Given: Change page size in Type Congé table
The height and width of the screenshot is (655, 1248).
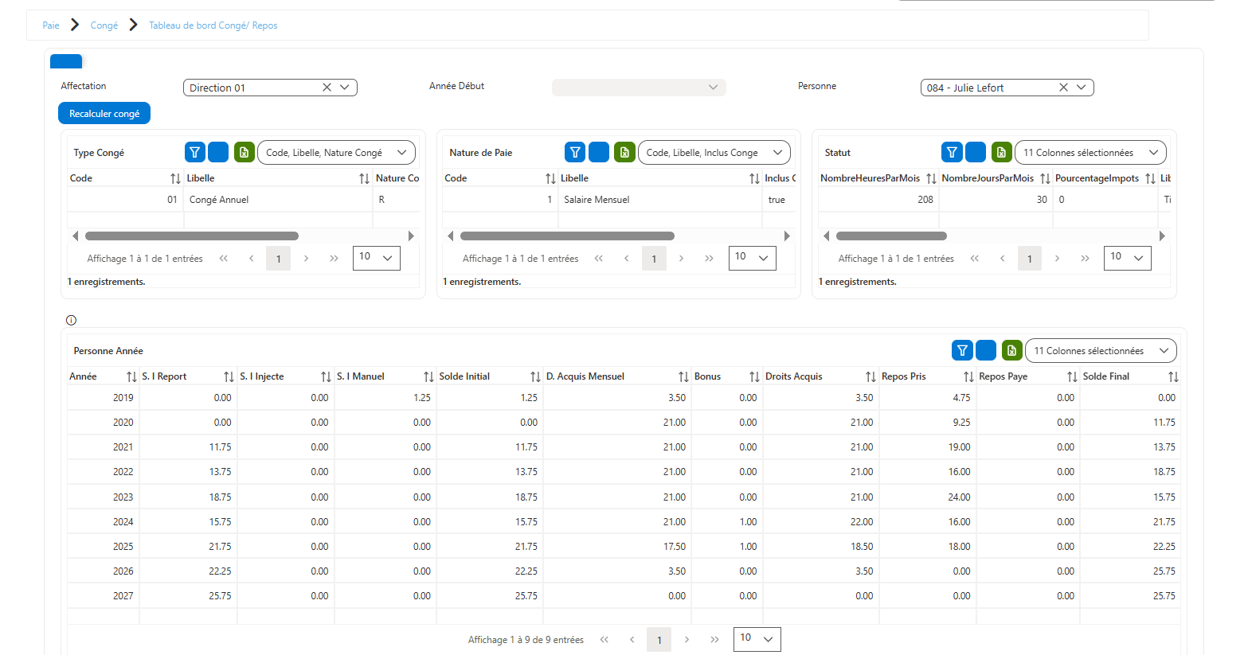Looking at the screenshot, I should [377, 257].
